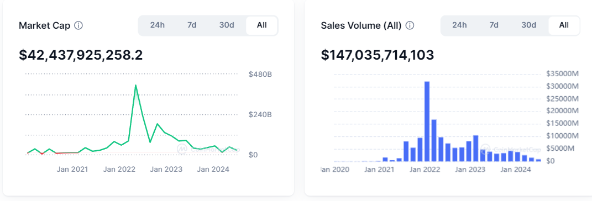The image size is (592, 201).
Task: Click the peak point of the market cap line
Action: point(135,85)
